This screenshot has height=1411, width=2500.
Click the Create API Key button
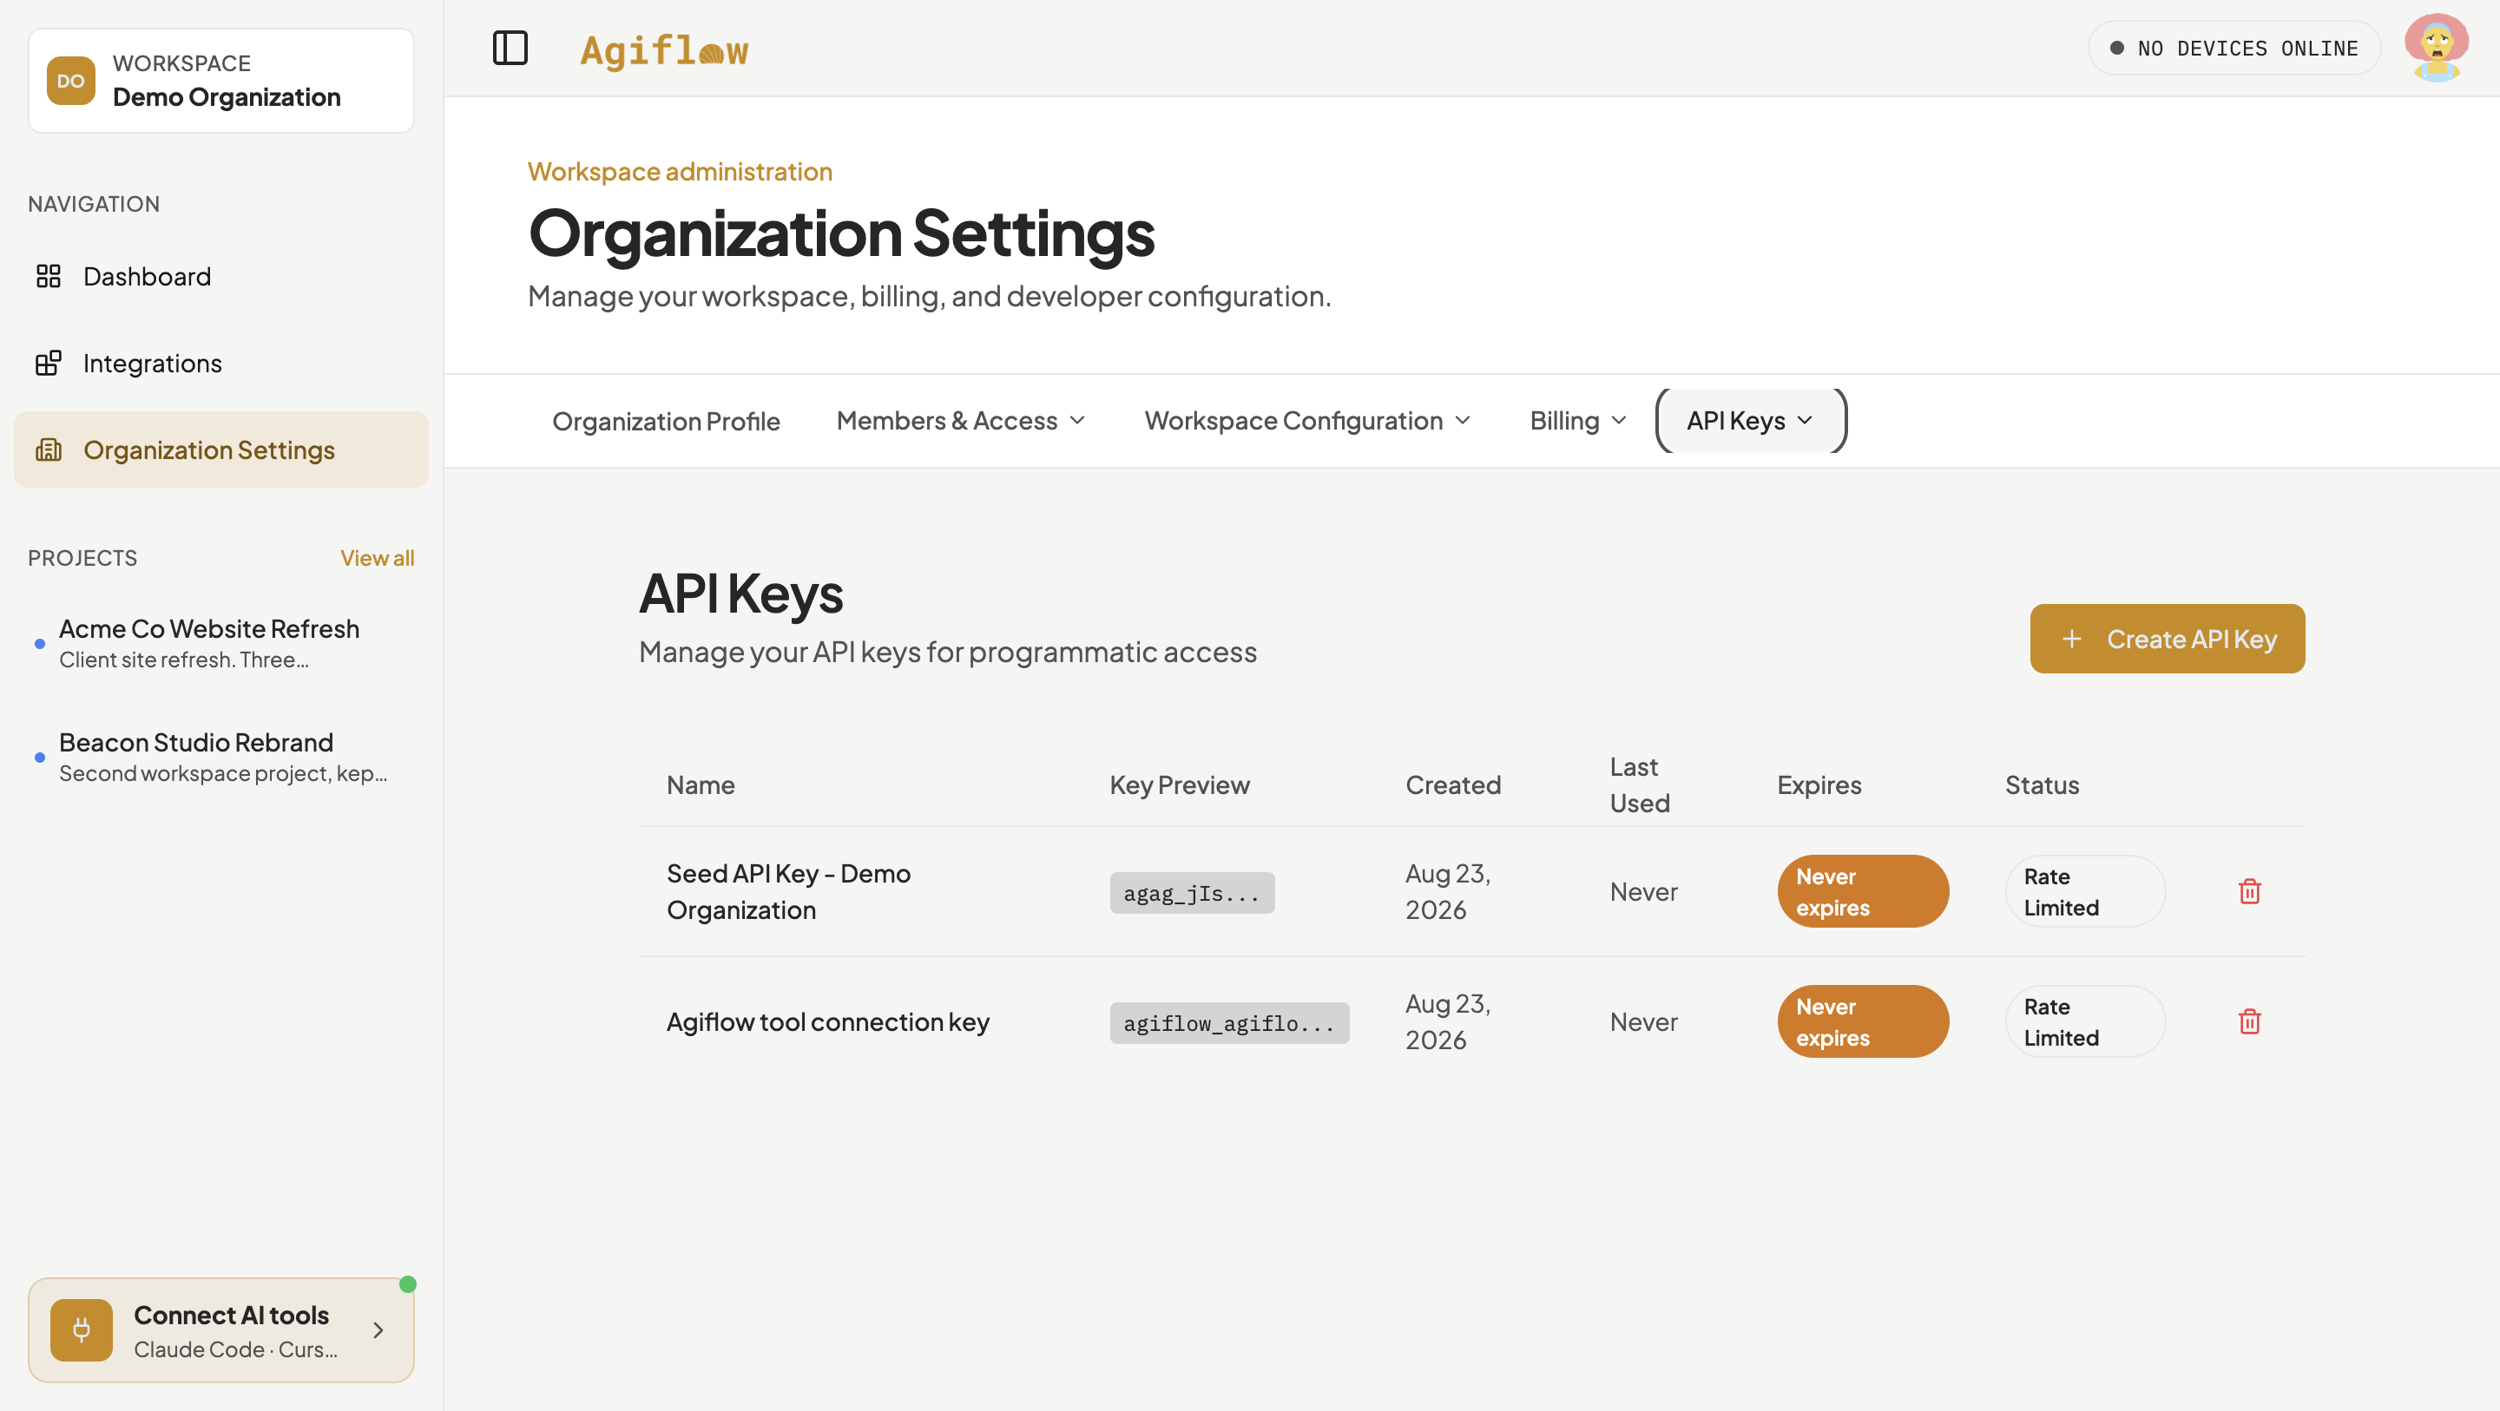2168,639
